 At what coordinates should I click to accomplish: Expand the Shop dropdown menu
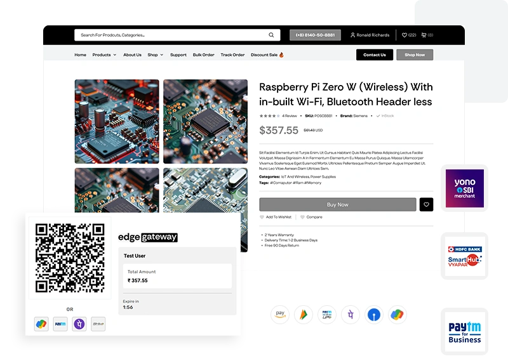pyautogui.click(x=156, y=55)
